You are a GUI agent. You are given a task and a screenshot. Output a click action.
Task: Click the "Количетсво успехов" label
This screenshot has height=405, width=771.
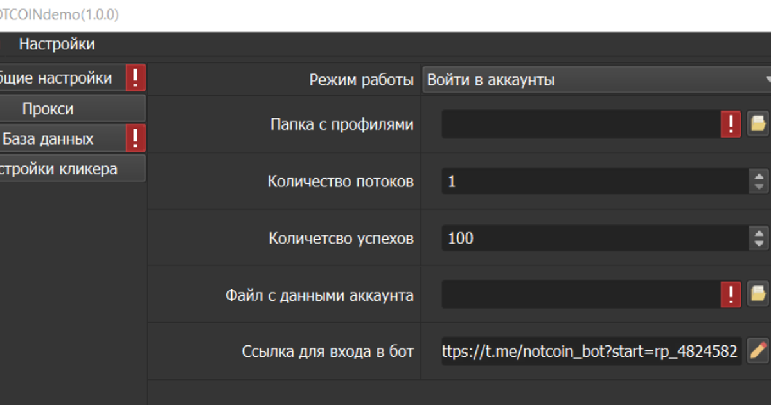click(x=341, y=239)
